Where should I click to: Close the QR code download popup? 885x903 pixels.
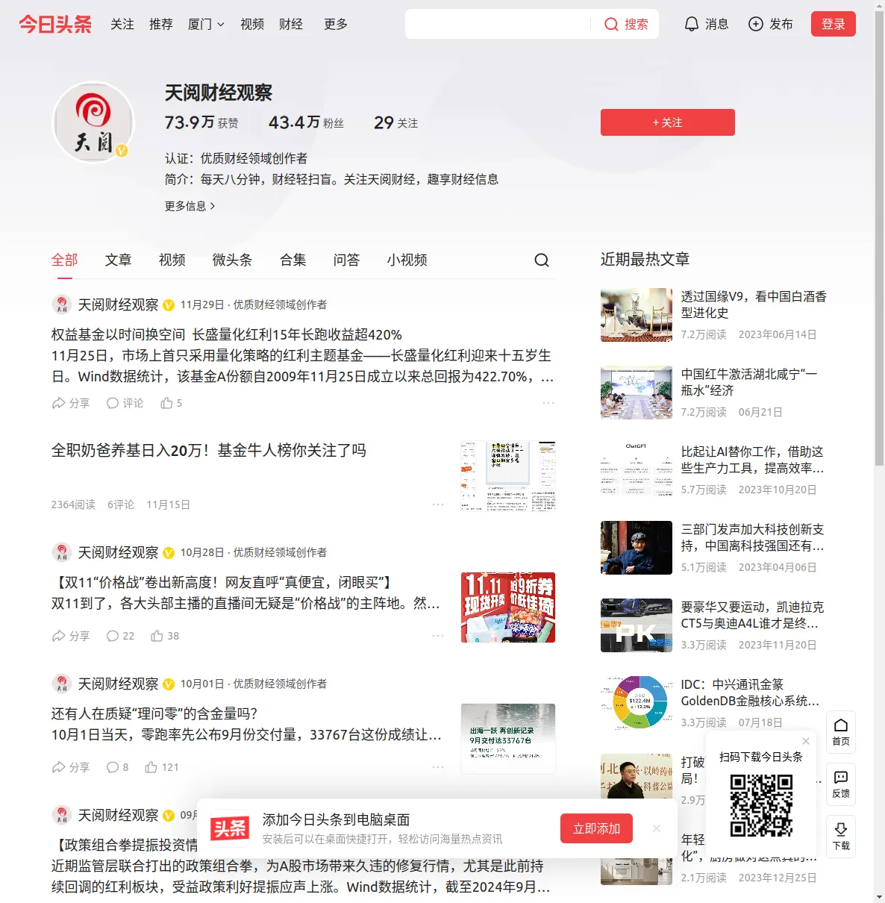click(x=806, y=741)
